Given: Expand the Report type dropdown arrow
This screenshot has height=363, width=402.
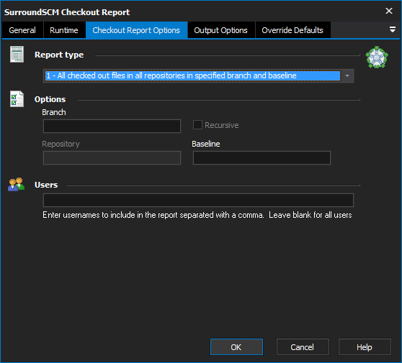Looking at the screenshot, I should tap(347, 75).
